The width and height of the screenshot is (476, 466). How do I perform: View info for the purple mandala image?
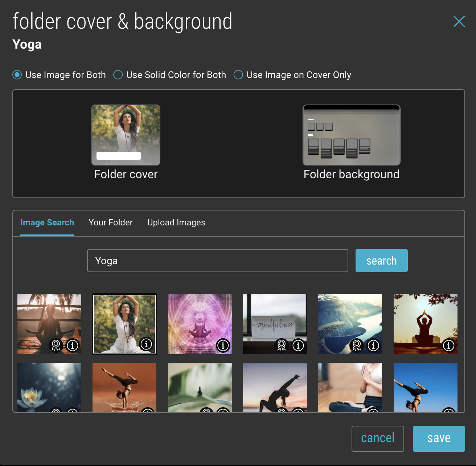pyautogui.click(x=222, y=346)
